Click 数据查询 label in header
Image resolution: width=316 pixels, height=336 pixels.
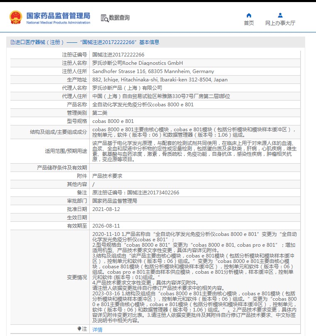coord(119,17)
